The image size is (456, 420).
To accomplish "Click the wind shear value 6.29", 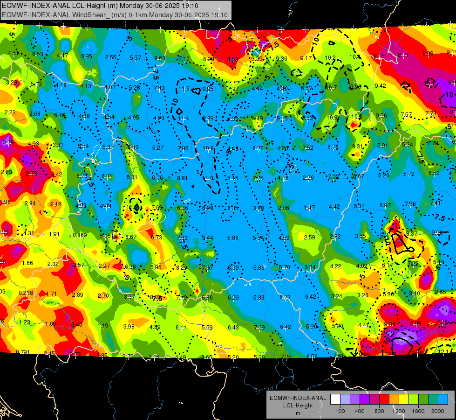I will [233, 298].
